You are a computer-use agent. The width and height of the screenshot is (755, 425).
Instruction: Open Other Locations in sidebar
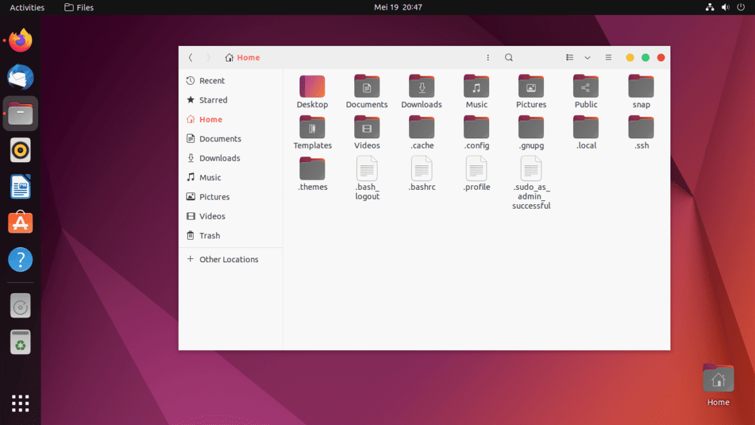click(228, 259)
